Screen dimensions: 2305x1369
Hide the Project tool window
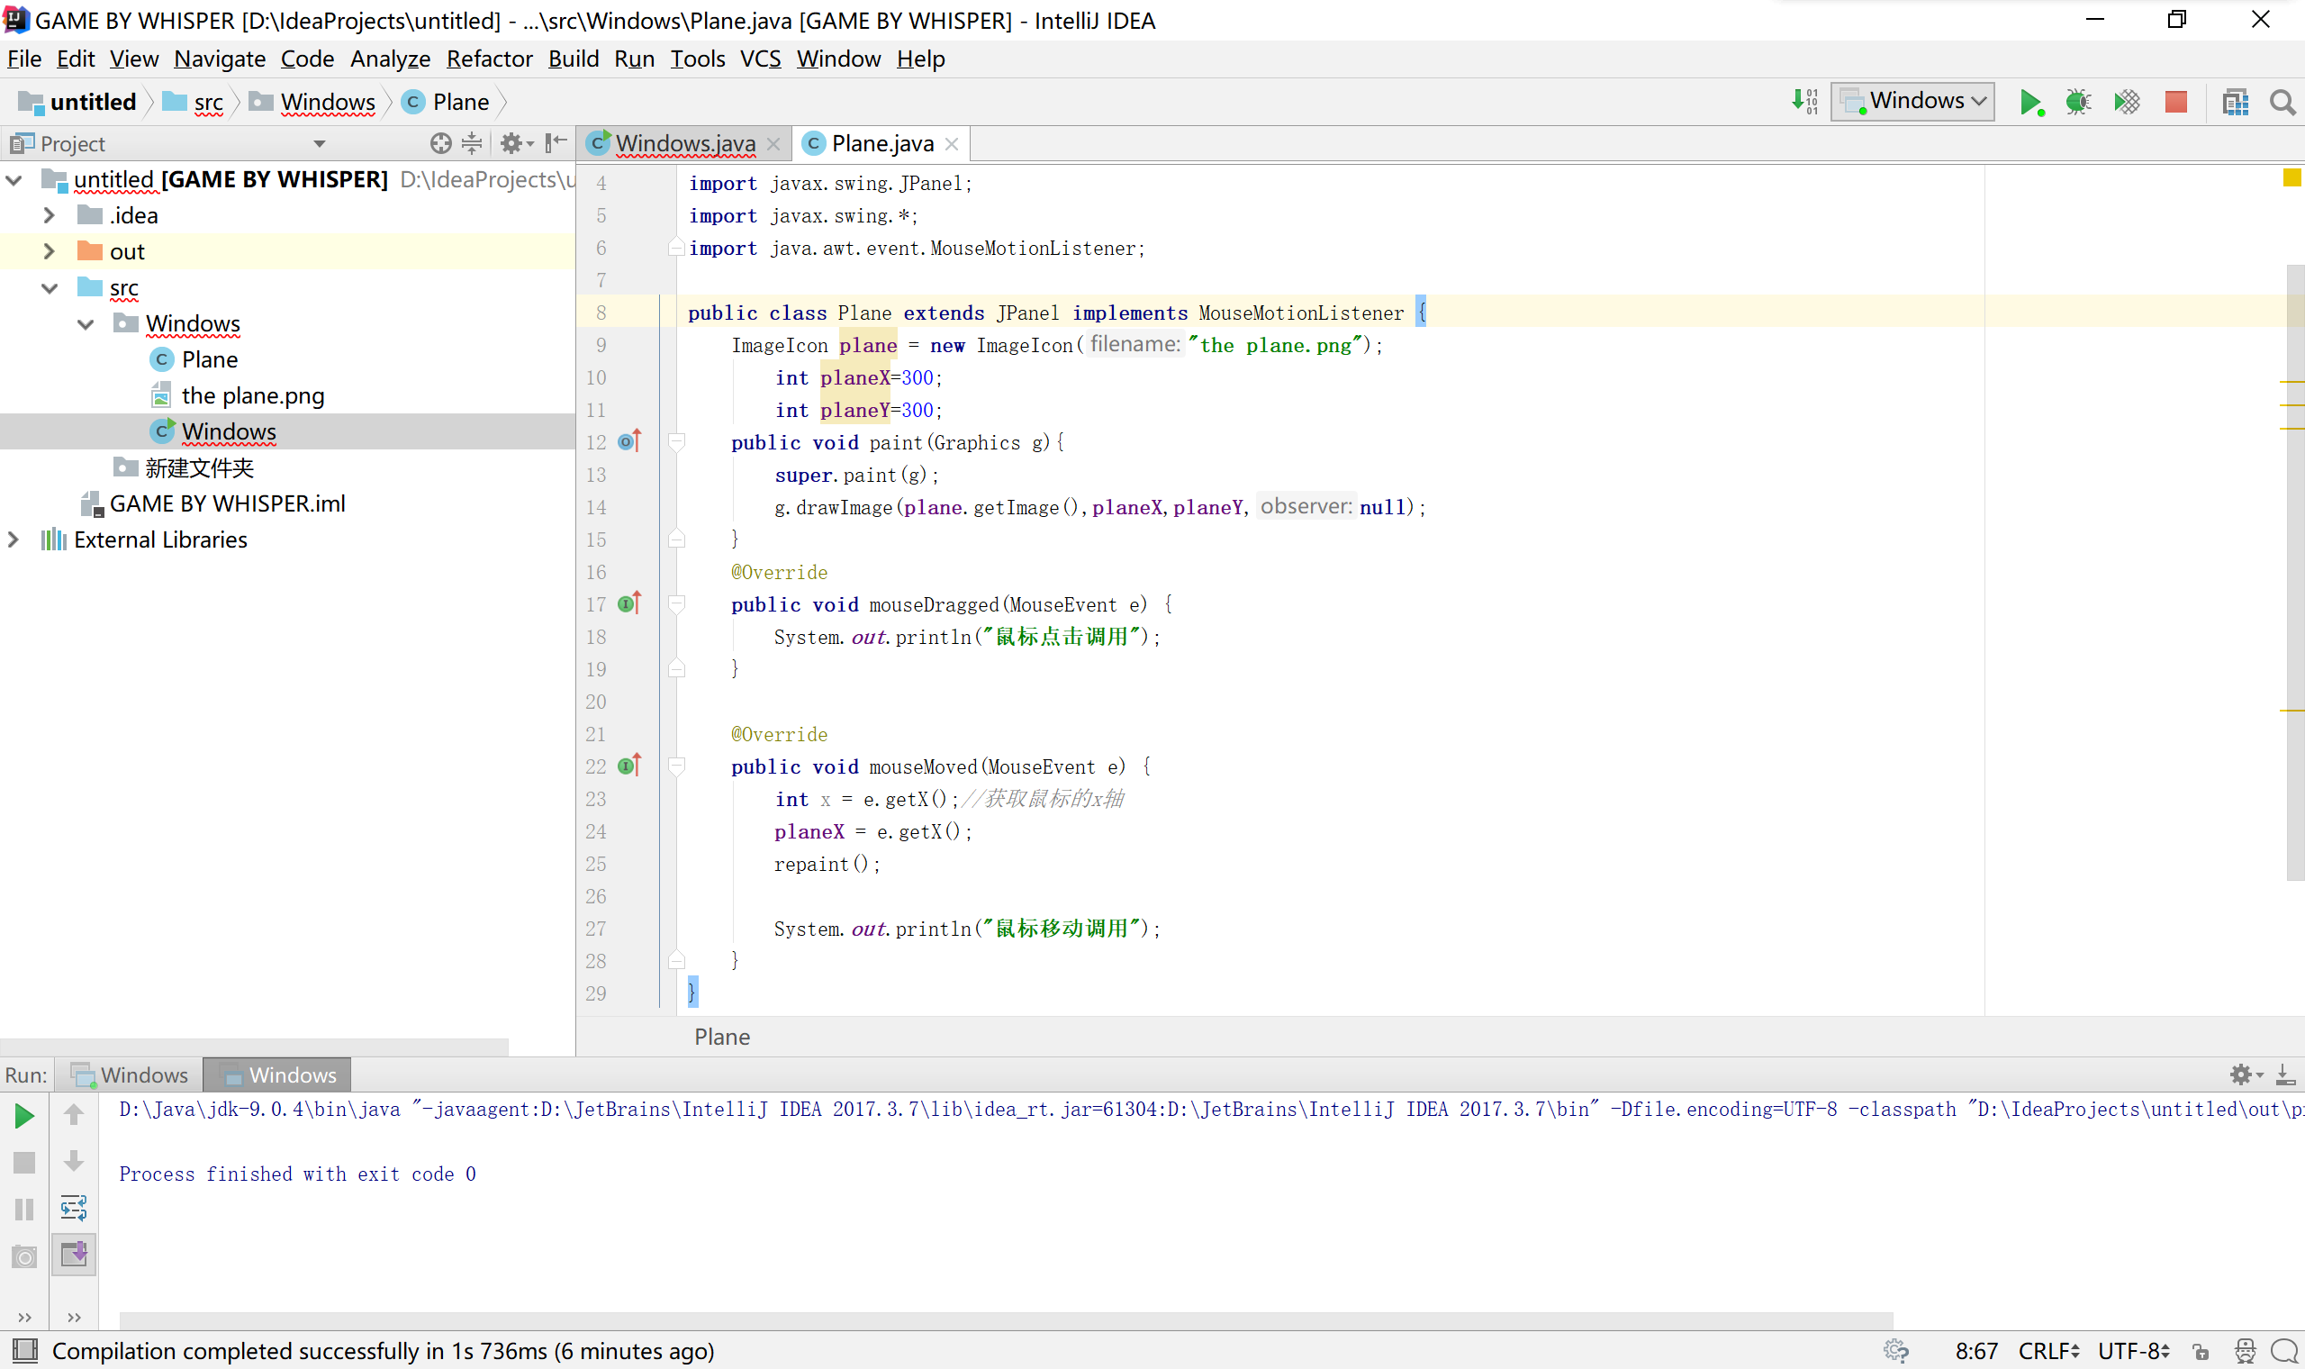coord(555,143)
